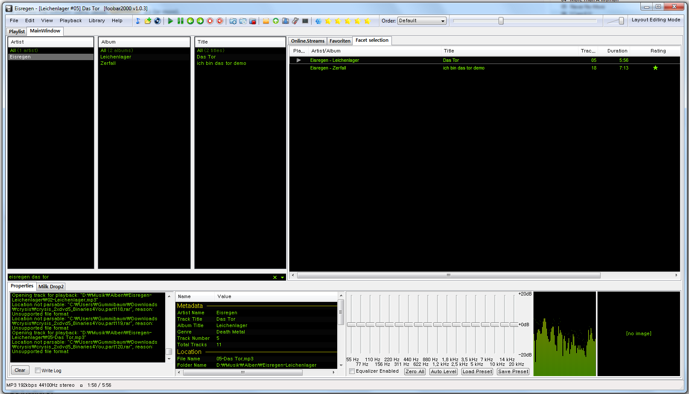Click the add-folder icon with green plus
The height and width of the screenshot is (394, 689).
click(148, 21)
